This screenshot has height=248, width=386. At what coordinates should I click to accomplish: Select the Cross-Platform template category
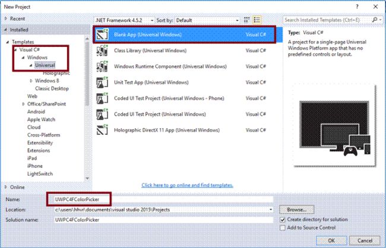pos(43,135)
